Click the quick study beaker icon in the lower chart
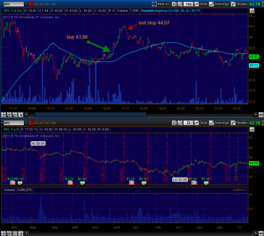The width and height of the screenshot is (264, 236). (x=174, y=123)
